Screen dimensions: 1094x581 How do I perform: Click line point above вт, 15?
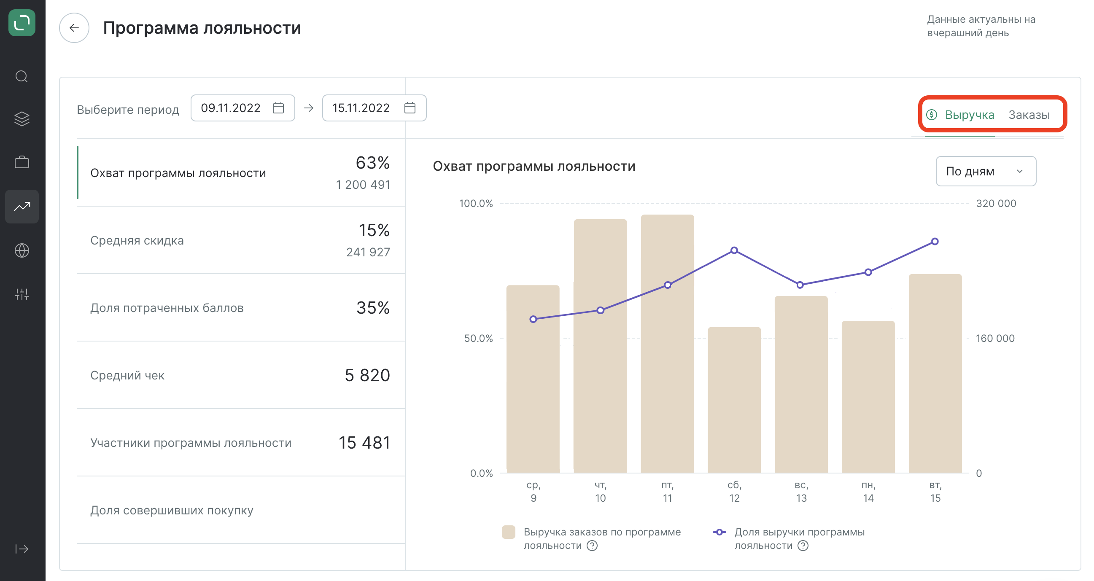click(x=935, y=241)
